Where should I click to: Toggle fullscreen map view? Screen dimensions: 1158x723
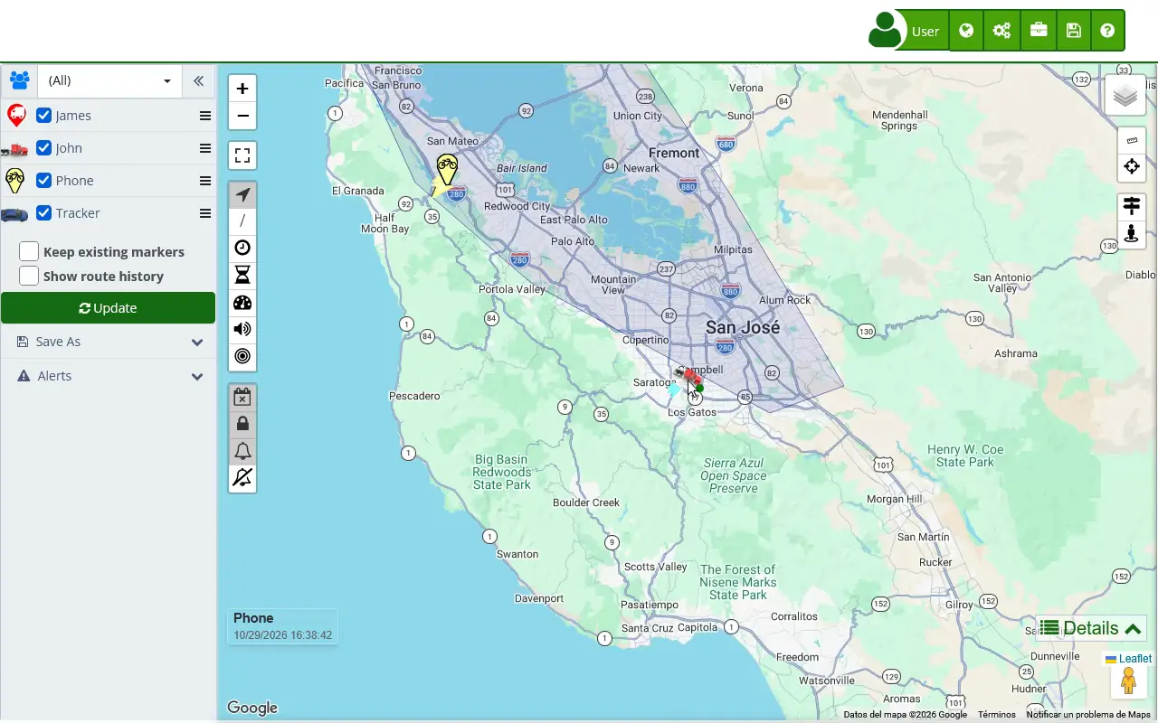click(x=242, y=155)
